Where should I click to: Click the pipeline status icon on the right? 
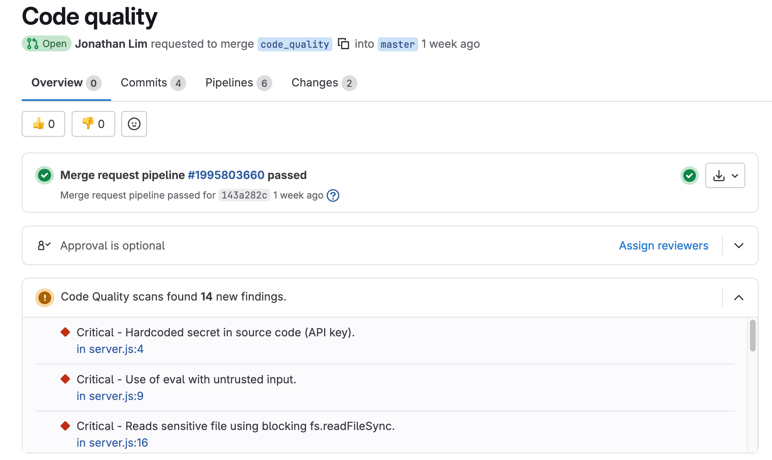click(x=689, y=175)
